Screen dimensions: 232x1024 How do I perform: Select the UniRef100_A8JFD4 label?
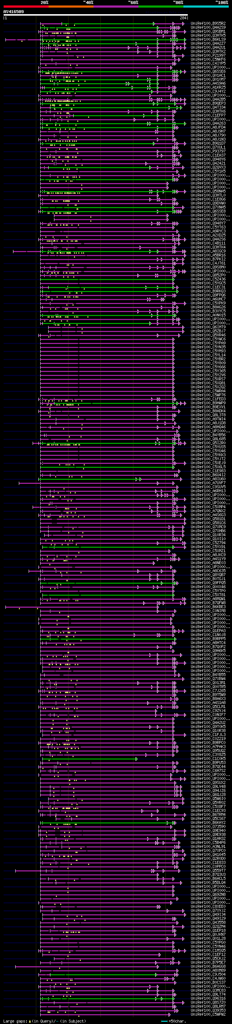point(208,127)
